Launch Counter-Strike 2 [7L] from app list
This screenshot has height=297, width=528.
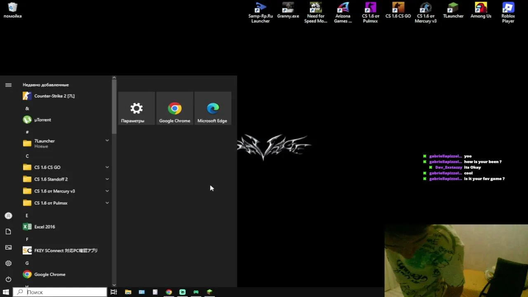(x=66, y=96)
